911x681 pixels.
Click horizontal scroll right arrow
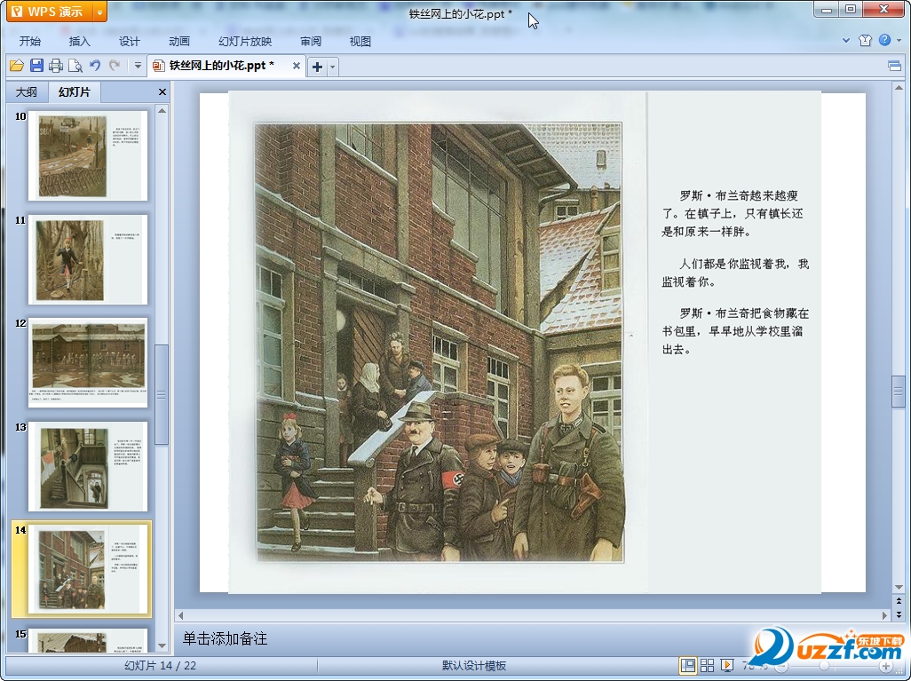pos(885,614)
